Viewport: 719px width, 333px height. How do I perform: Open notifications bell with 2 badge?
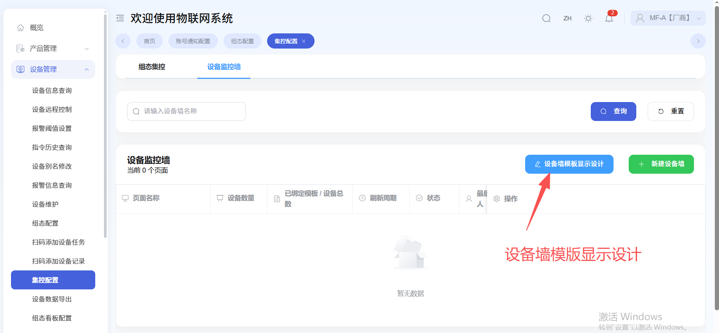[x=609, y=18]
